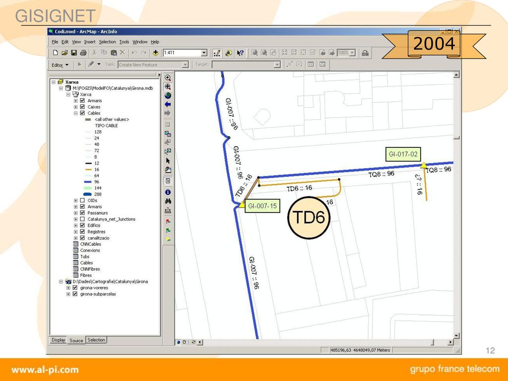
Task: Click the map's horizontal scrollbar right arrow
Action: coord(450,342)
